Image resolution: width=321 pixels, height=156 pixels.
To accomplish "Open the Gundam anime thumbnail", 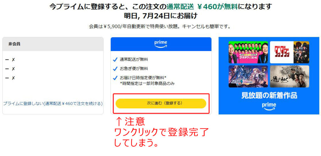I will pos(248,76).
